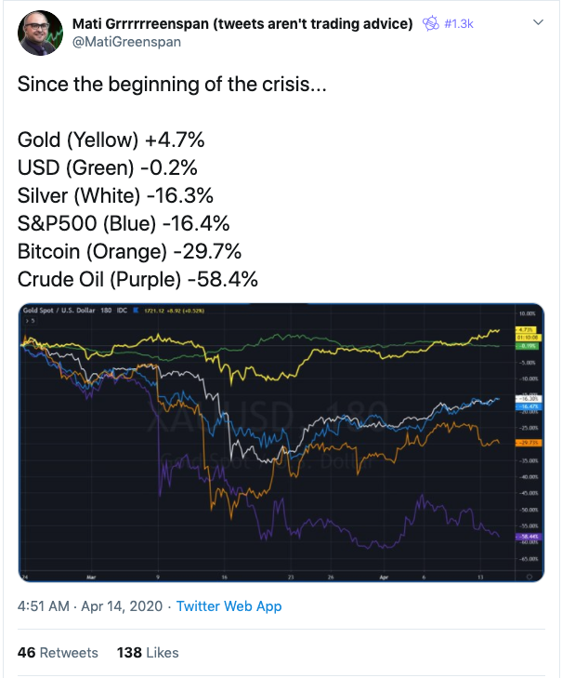Click the purple badge icon beside #1.3k

tap(430, 23)
